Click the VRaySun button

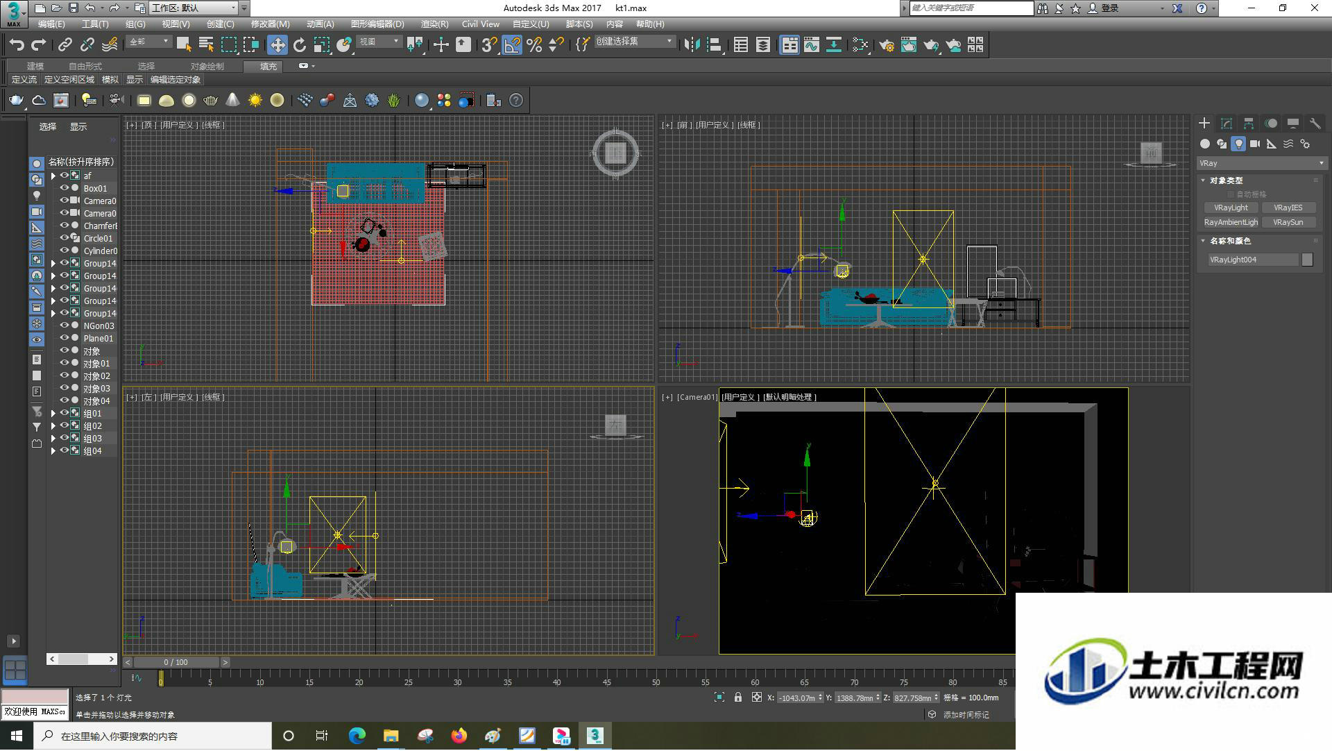[1288, 222]
